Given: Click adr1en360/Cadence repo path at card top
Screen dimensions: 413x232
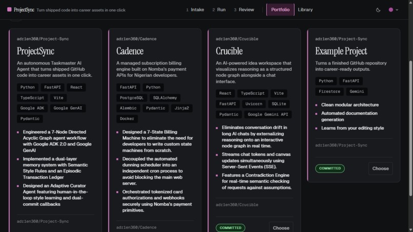Looking at the screenshot, I should click(136, 39).
